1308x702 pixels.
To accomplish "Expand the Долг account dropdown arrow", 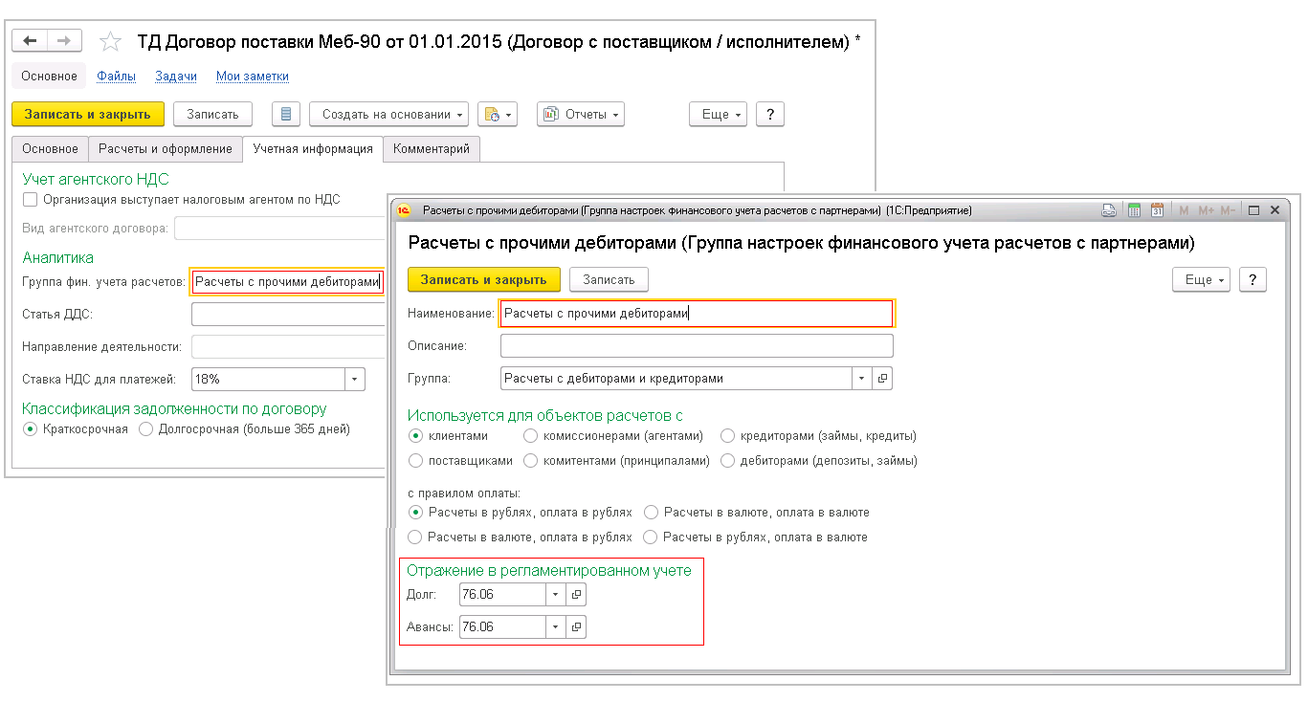I will click(x=556, y=595).
